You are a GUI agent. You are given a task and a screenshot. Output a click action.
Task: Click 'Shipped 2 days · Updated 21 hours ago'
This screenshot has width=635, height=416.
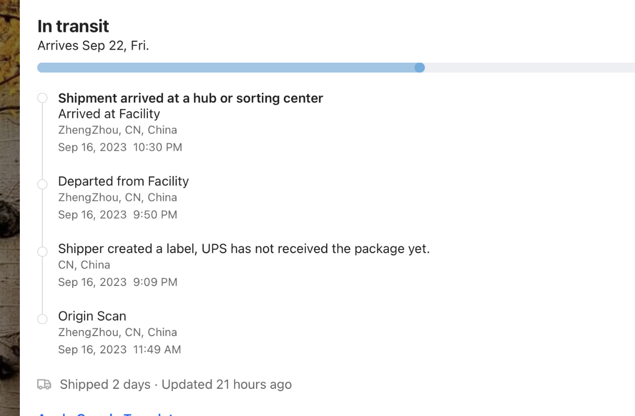coord(176,385)
